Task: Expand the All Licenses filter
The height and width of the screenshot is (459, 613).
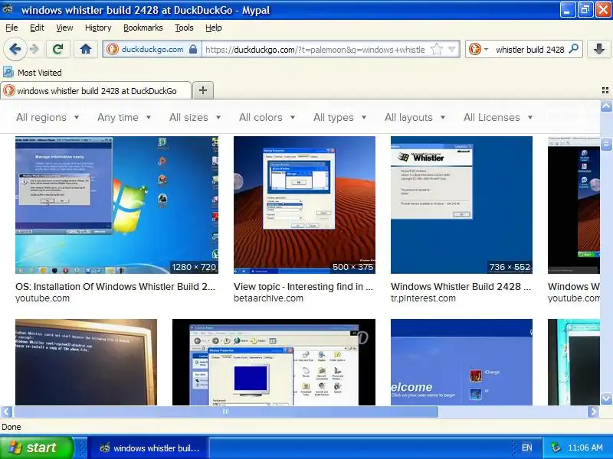Action: coord(498,118)
